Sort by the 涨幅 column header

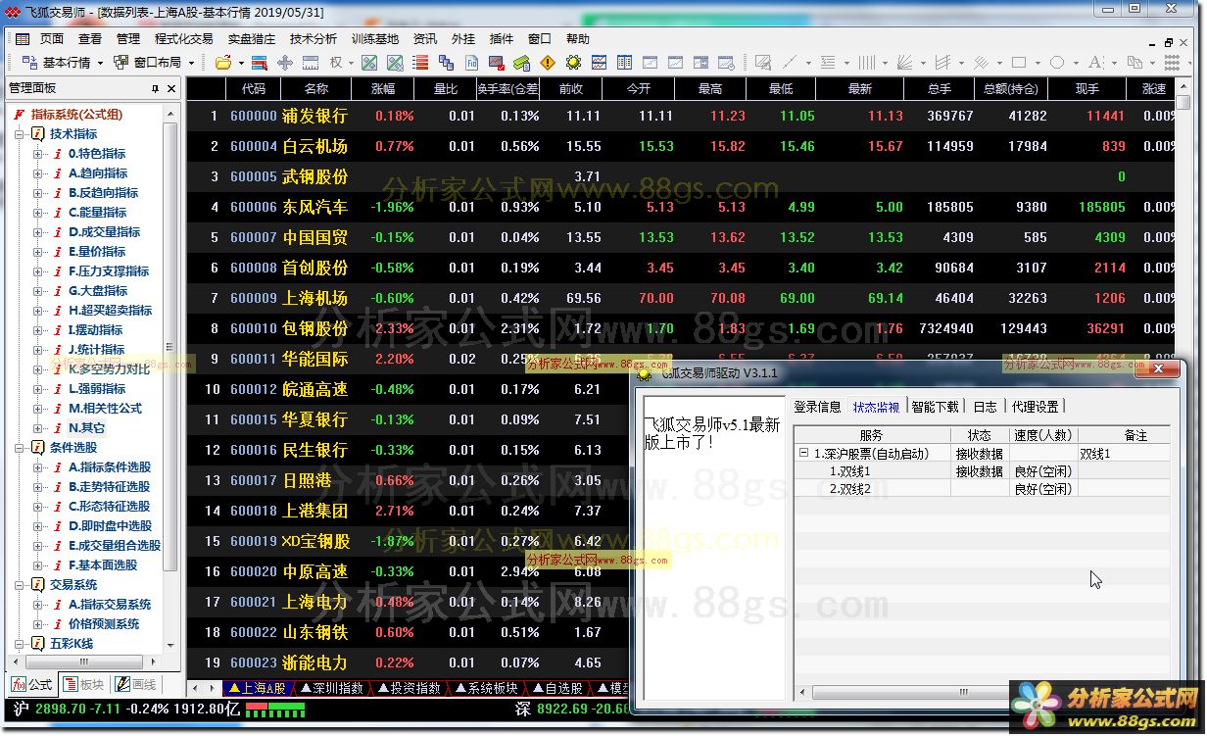pyautogui.click(x=382, y=88)
